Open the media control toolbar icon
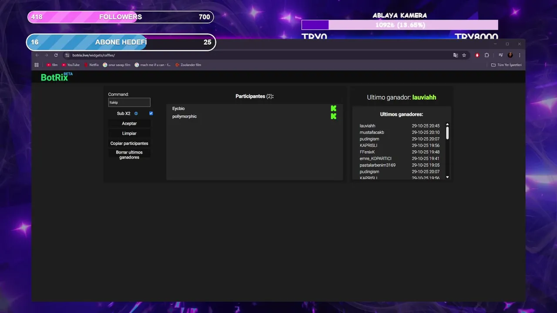The height and width of the screenshot is (313, 557). (501, 55)
